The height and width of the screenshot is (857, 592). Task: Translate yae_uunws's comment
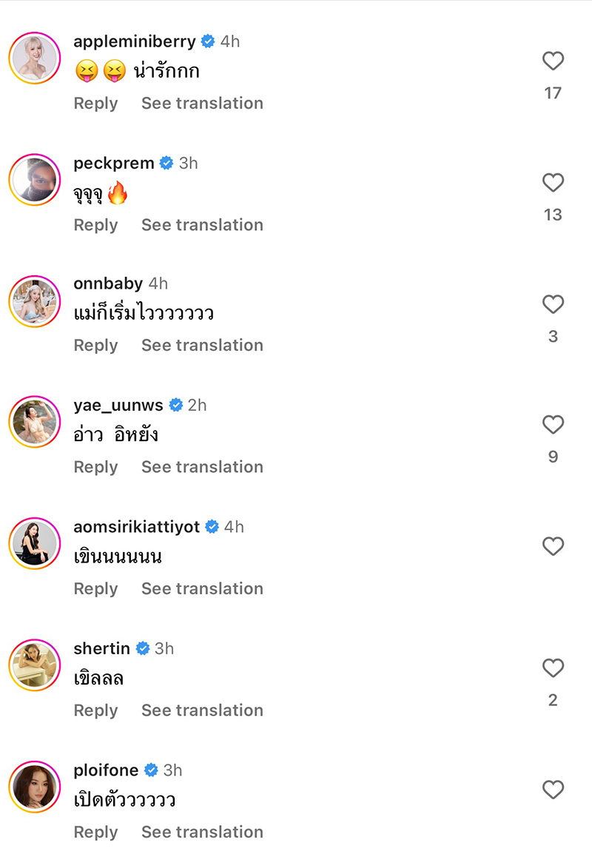(202, 466)
